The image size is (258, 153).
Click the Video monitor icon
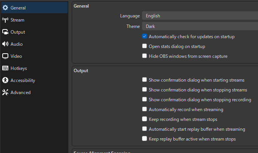point(5,56)
